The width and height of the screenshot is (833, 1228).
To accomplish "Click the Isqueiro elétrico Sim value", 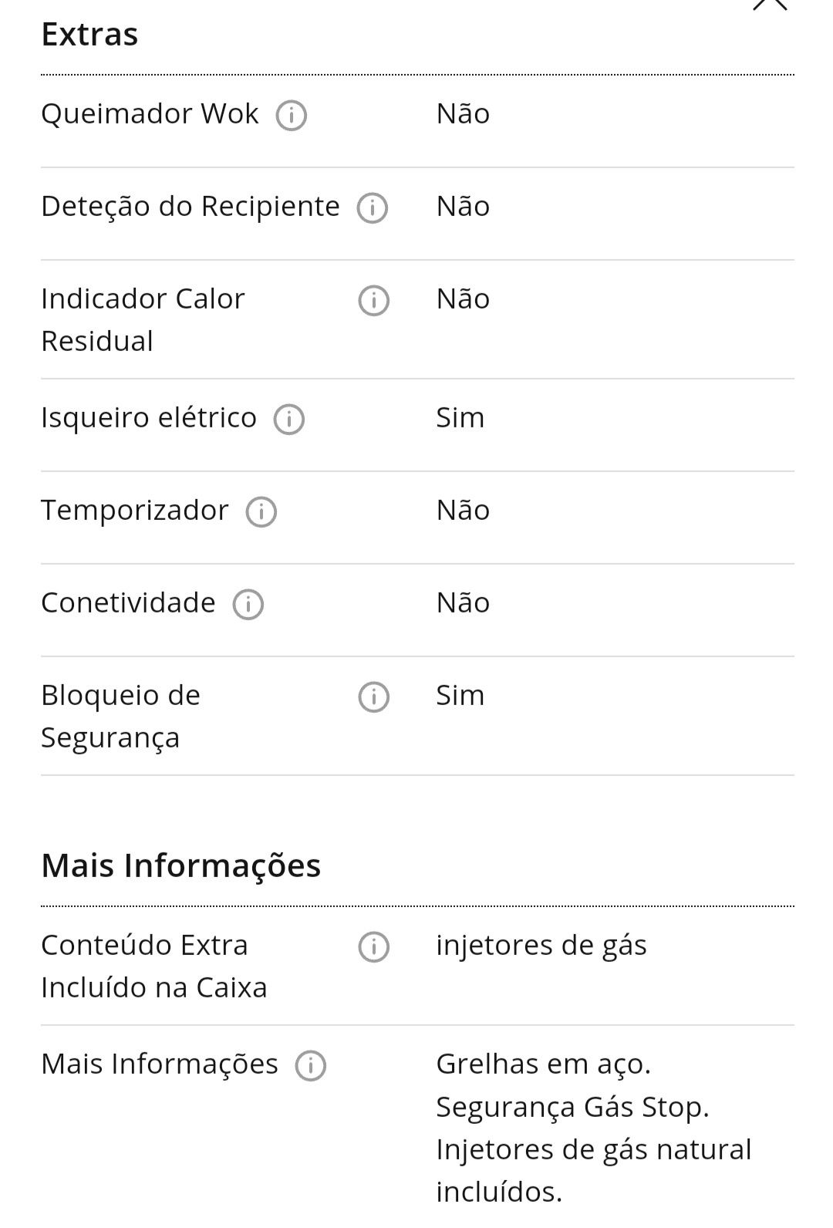I will [x=460, y=417].
